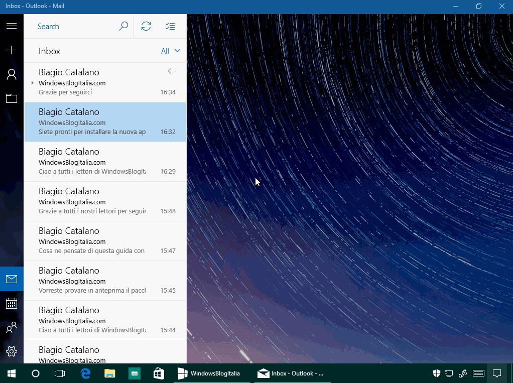Image resolution: width=513 pixels, height=383 pixels.
Task: Create a new mail with plus icon
Action: [12, 50]
